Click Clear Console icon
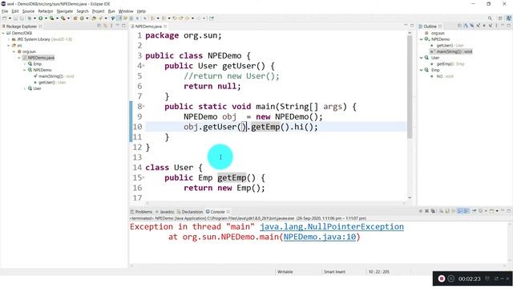Viewport: 513px width, 289px height. click(x=442, y=211)
